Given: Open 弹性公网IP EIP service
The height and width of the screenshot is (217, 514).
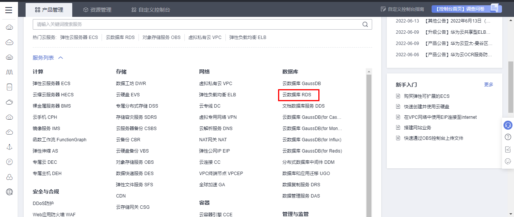Looking at the screenshot, I should coord(214,151).
